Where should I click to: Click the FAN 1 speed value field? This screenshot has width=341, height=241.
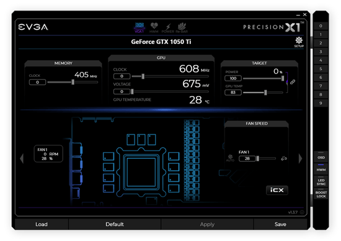247,159
